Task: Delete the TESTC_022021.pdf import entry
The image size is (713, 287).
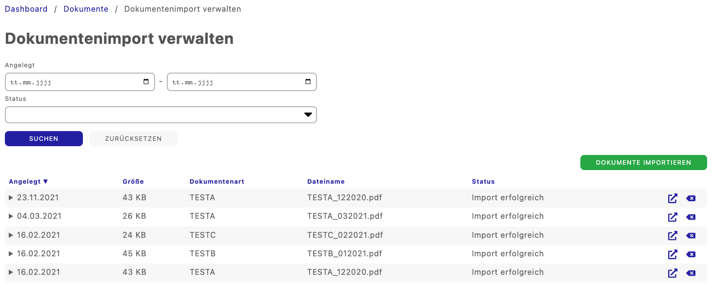Action: (691, 236)
